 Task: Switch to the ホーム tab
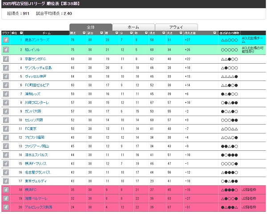[x=133, y=27]
